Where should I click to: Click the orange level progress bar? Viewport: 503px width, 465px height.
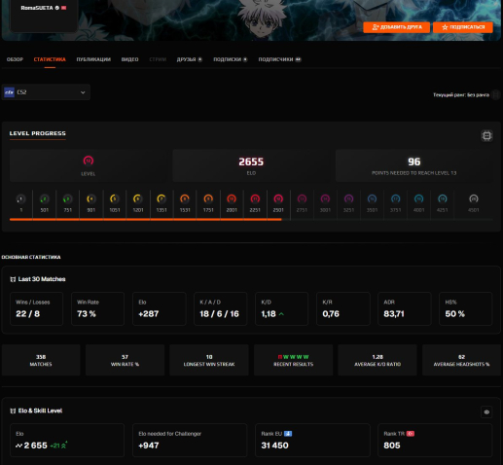tap(146, 220)
